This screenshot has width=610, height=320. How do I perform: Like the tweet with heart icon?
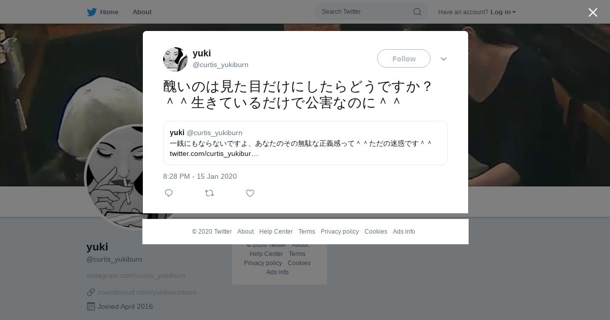pos(250,193)
